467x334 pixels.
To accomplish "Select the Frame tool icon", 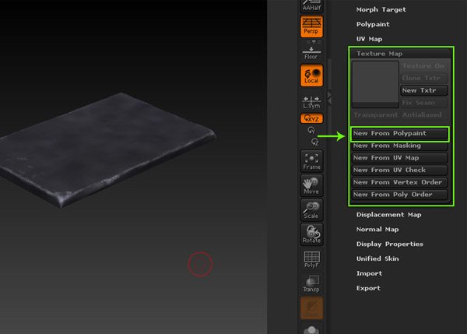I will pyautogui.click(x=311, y=160).
